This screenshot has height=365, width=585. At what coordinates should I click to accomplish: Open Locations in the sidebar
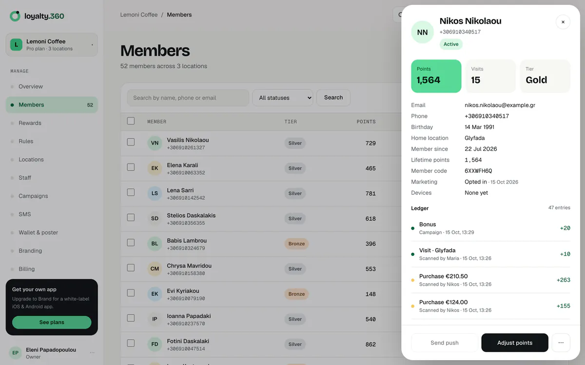click(x=52, y=160)
